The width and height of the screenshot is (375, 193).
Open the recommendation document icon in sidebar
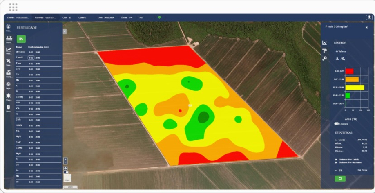click(8, 107)
